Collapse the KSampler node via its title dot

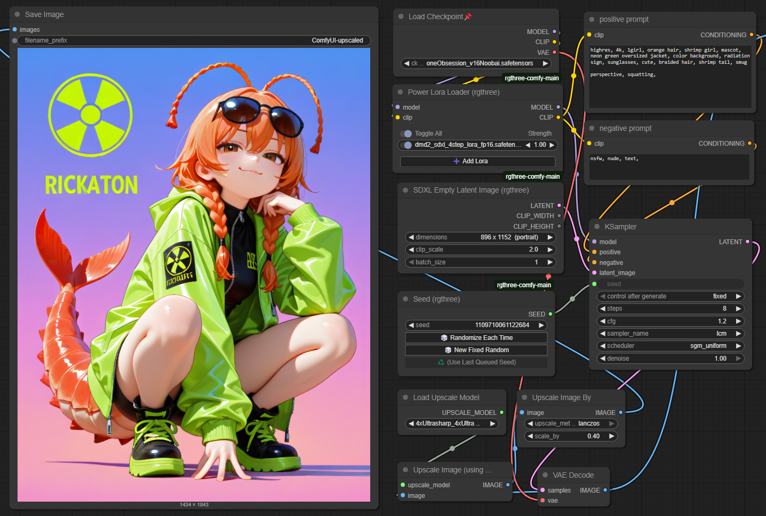tap(597, 227)
